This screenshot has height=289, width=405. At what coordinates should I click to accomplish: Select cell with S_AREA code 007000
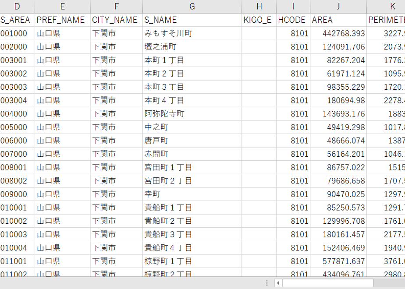coord(17,154)
